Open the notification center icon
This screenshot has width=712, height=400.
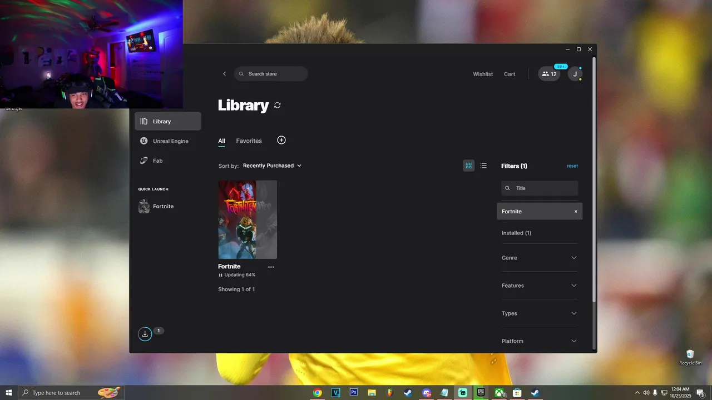700,393
